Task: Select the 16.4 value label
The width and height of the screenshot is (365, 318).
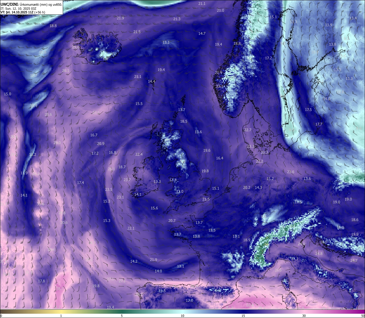Action: 220,158
